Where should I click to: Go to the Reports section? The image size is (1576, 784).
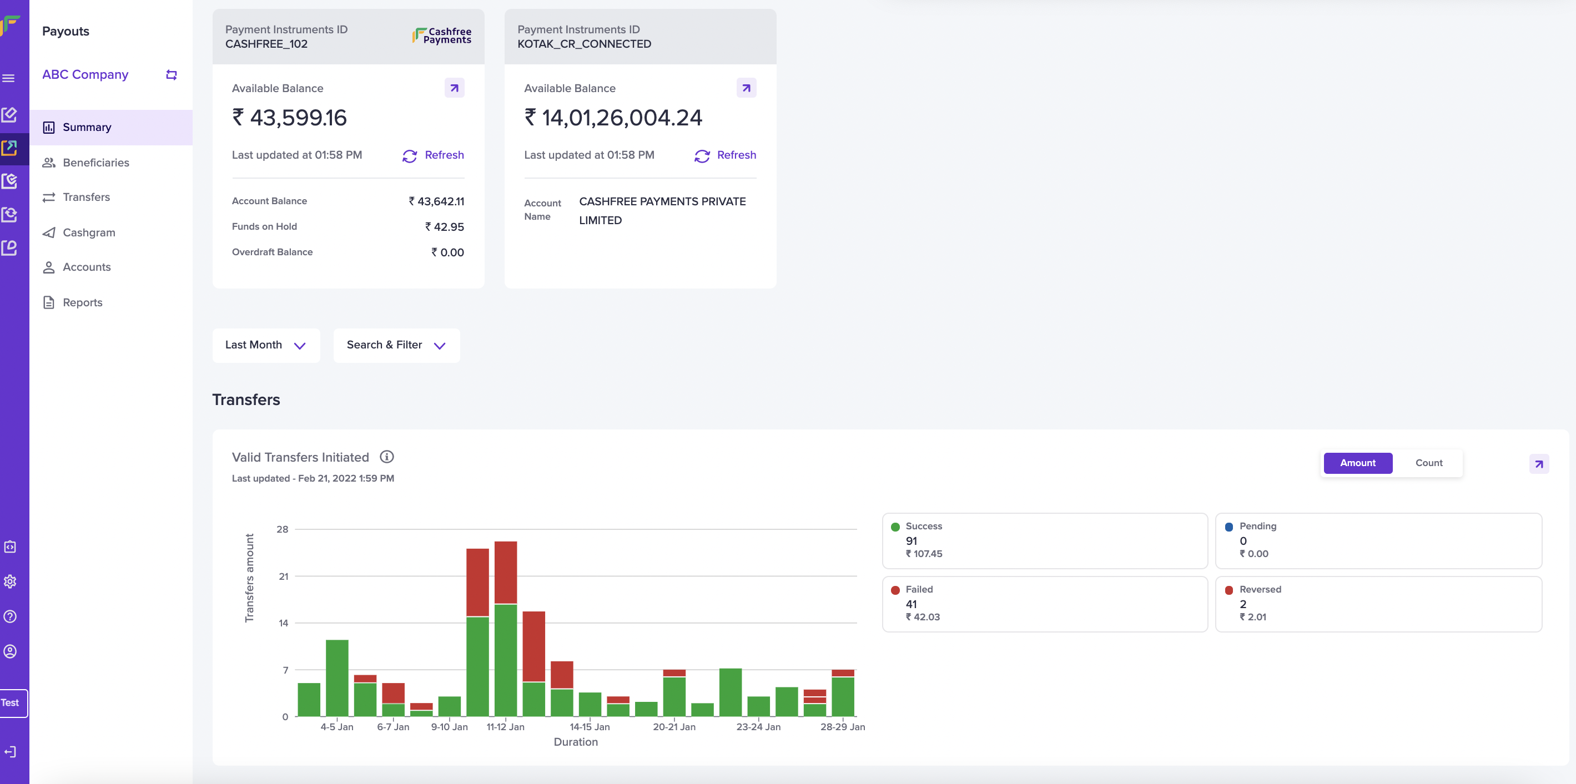[x=83, y=303]
